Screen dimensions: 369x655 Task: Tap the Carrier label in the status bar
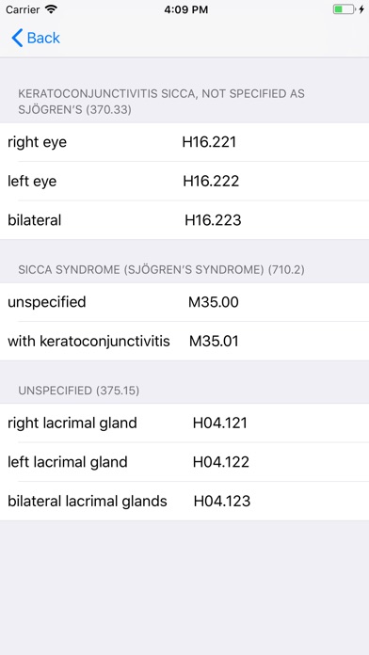[23, 9]
